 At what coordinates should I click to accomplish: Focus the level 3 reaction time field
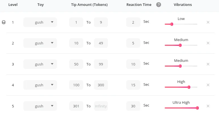tap(133, 64)
